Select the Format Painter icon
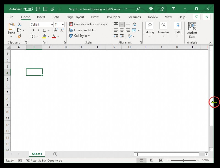 click(x=20, y=36)
